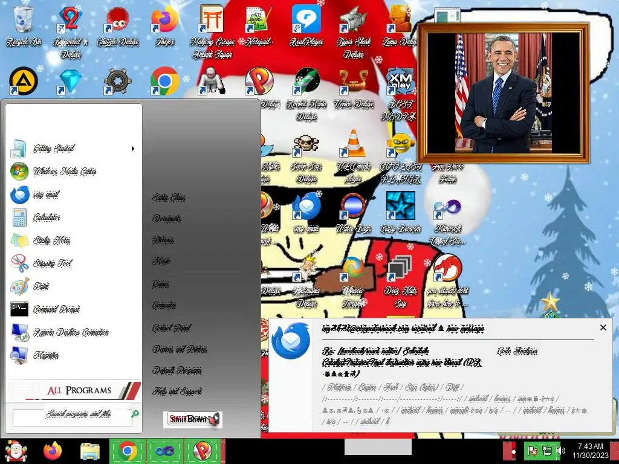Click the Shut Down button
Screen dimensions: 619x464
point(193,419)
